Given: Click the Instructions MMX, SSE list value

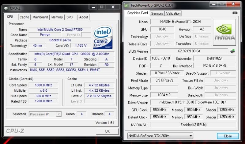Looking at the screenshot, I should pos(72,70).
